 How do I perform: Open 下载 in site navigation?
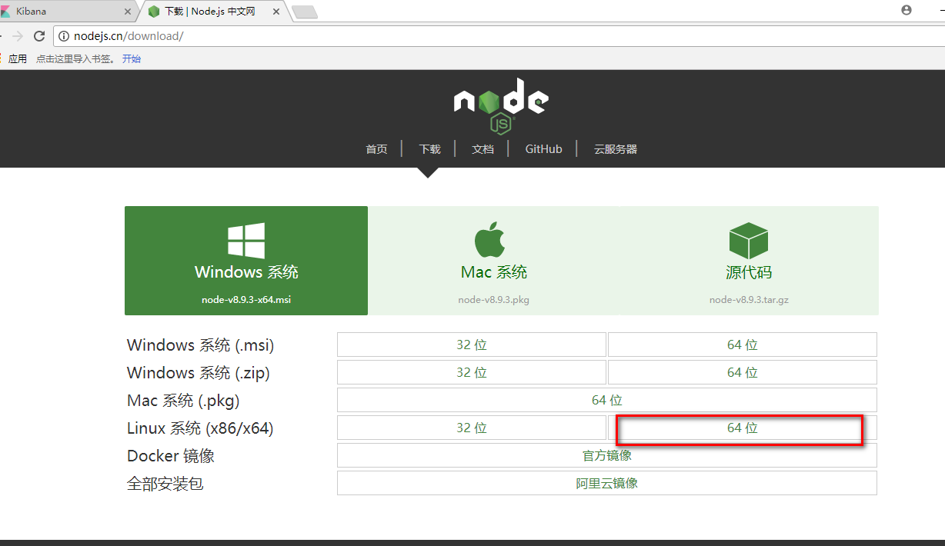tap(429, 149)
